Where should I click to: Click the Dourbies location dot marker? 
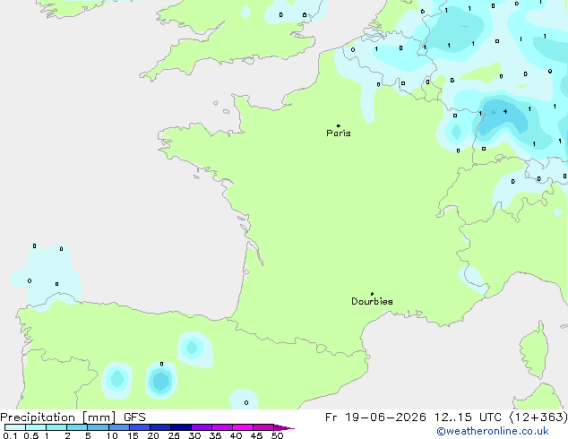pos(372,294)
